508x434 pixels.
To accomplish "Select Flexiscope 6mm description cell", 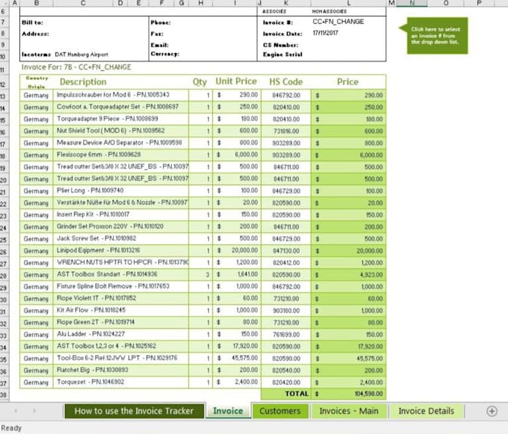I will (x=120, y=155).
